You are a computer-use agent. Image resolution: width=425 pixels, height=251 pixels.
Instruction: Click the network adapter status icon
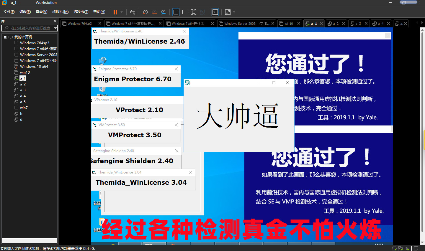click(401, 248)
